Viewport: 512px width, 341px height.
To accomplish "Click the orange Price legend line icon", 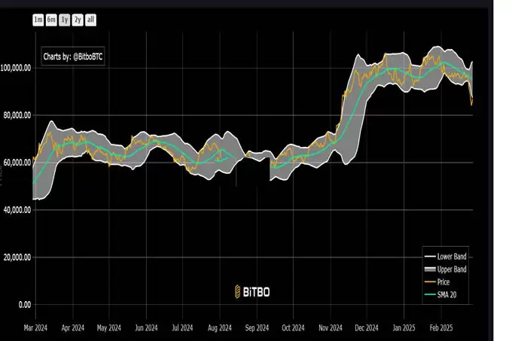I will click(x=430, y=282).
